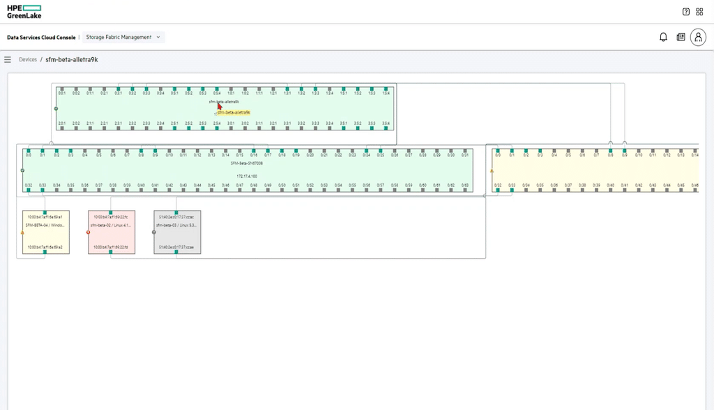Open the apps grid launcher icon
Screen dimensions: 714x410
(699, 12)
